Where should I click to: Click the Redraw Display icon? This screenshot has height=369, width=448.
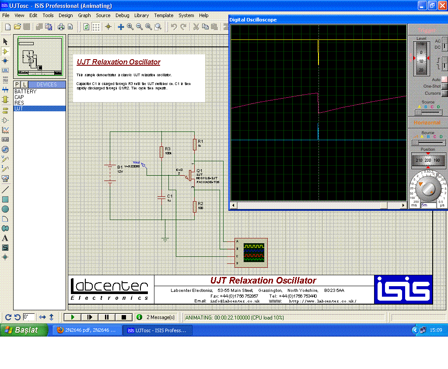tap(86, 27)
